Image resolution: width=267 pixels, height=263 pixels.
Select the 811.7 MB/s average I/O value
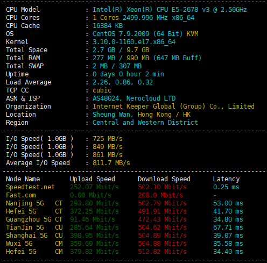[x=111, y=163]
